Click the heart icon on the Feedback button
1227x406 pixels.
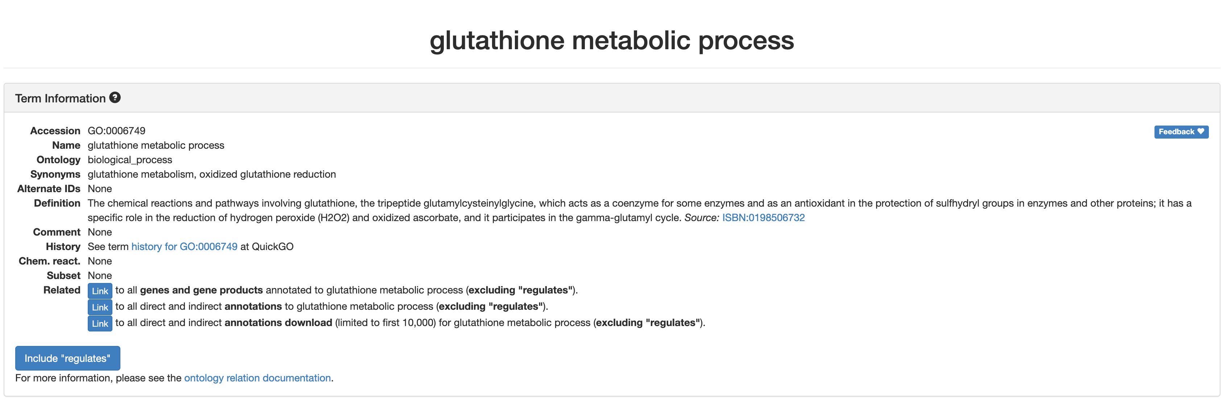tap(1201, 132)
